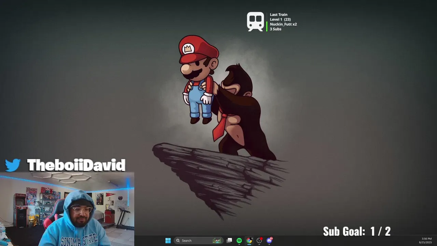
Task: Open the Windows Start menu
Action: pyautogui.click(x=168, y=241)
